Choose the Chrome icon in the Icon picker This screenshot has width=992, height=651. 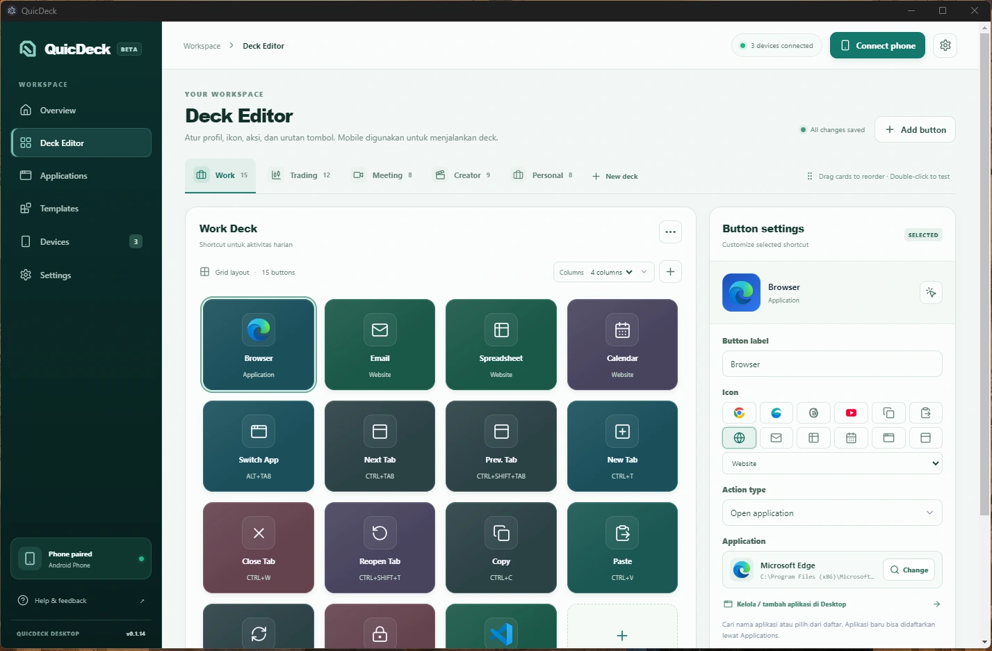(739, 413)
